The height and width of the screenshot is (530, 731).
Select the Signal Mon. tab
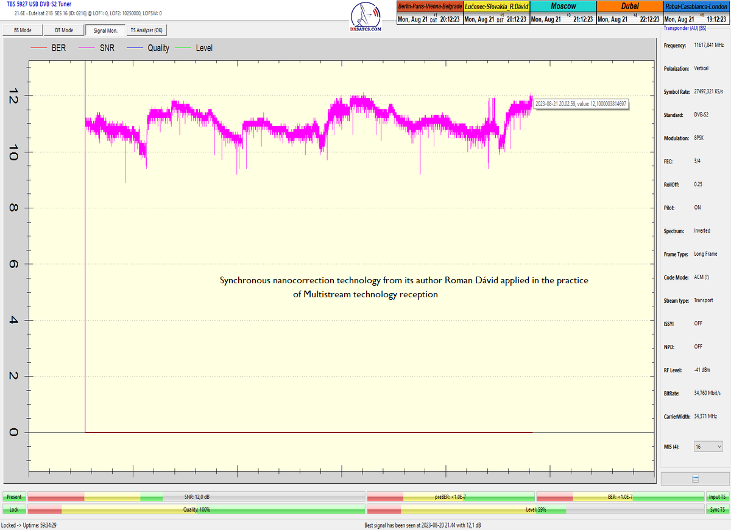point(105,30)
